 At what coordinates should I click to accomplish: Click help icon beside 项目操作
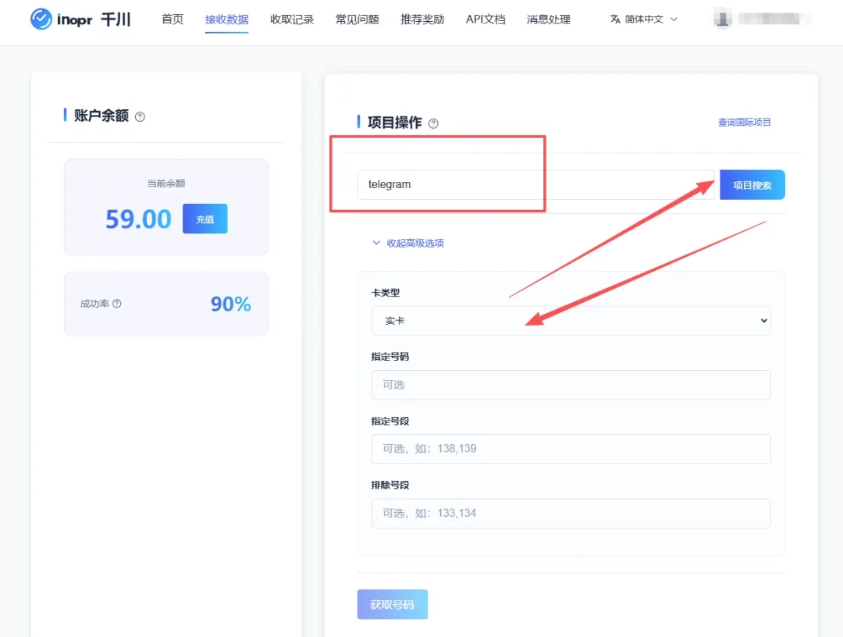coord(433,123)
